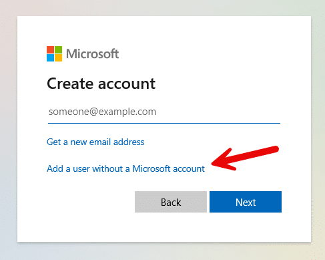Click the 'Create account' heading text
The image size is (325, 260).
tap(101, 84)
